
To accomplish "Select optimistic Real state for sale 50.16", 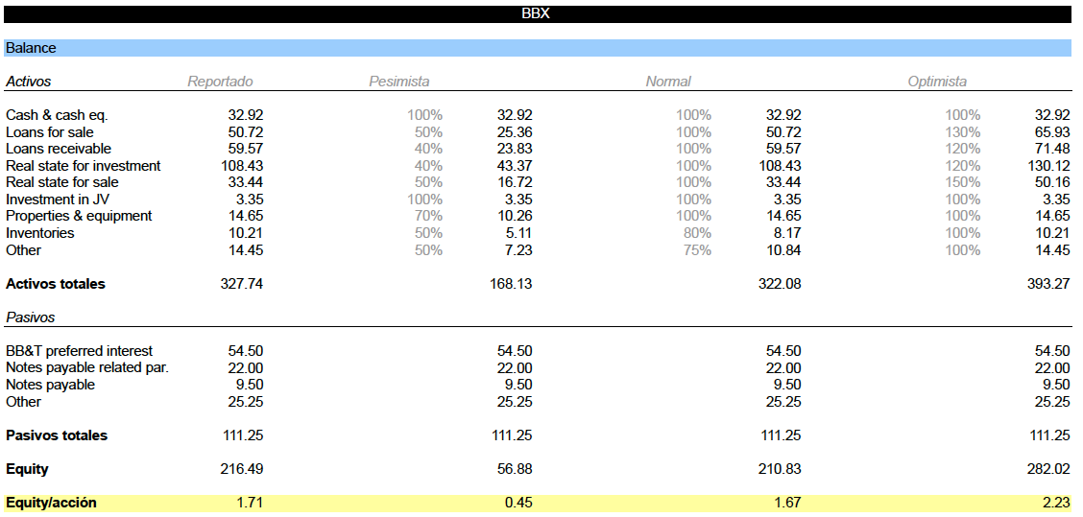I will click(1052, 182).
